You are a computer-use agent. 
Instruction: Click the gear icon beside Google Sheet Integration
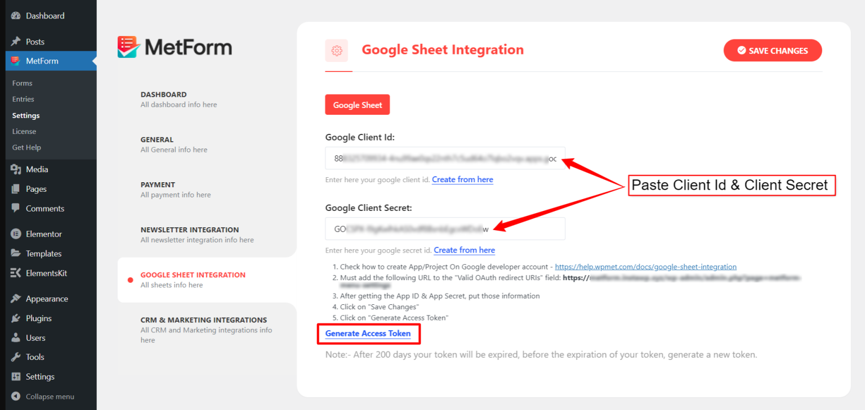click(x=337, y=51)
